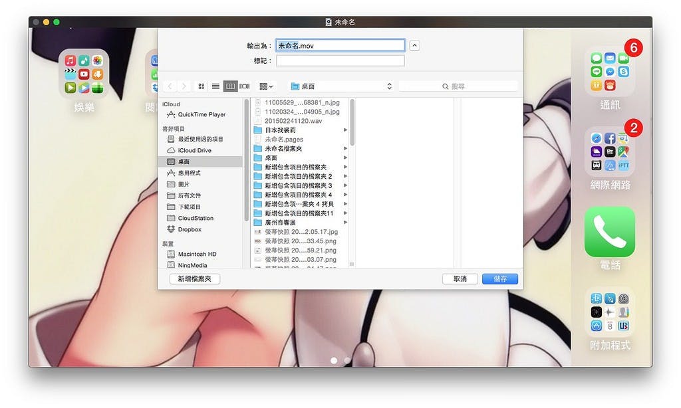681x408 pixels.
Task: Expand arrow for 新增包含項目的檔案夾11
Action: click(345, 213)
